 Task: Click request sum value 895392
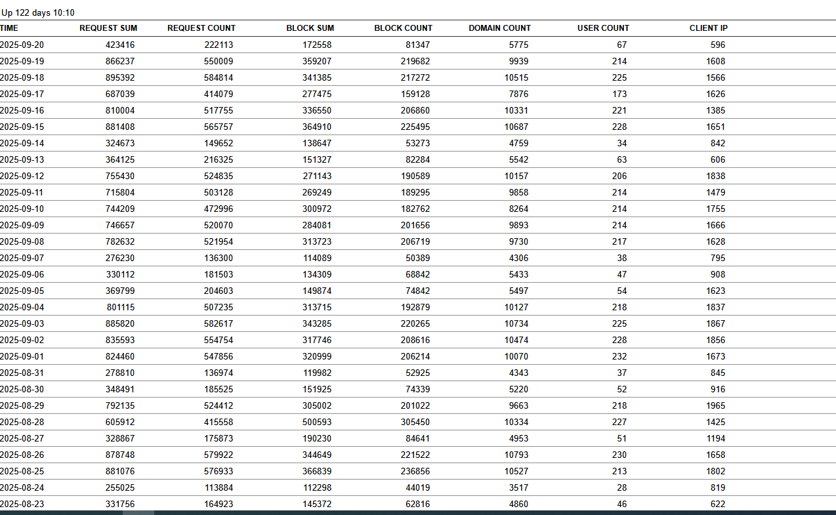tap(120, 78)
